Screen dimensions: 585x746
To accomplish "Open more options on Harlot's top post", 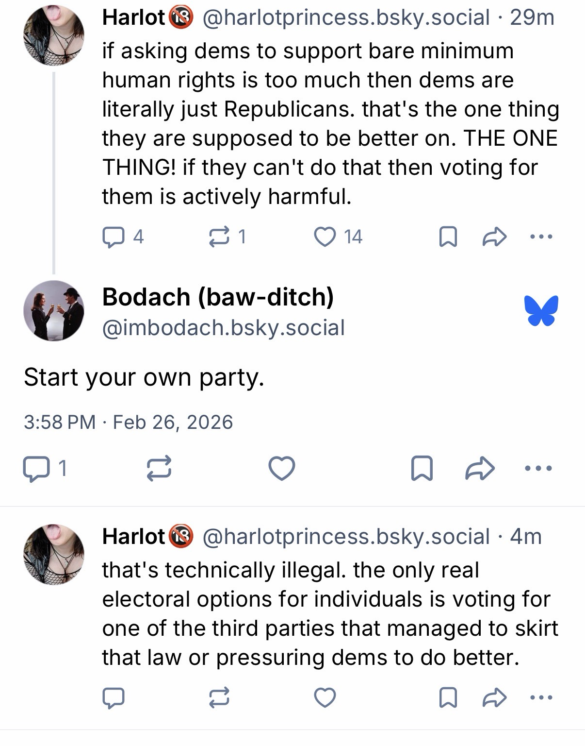I will click(x=541, y=237).
